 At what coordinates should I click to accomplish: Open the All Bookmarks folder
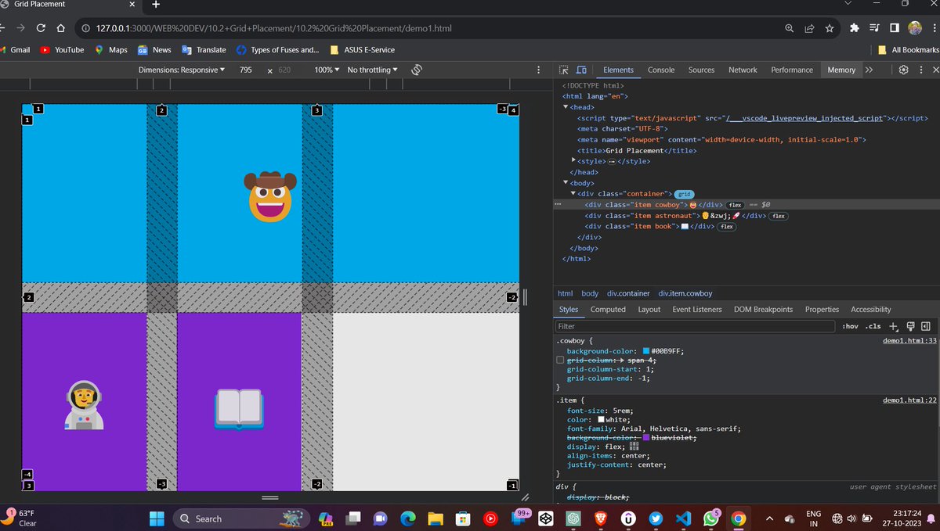point(909,49)
